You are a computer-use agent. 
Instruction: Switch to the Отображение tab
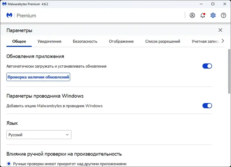pyautogui.click(x=121, y=41)
